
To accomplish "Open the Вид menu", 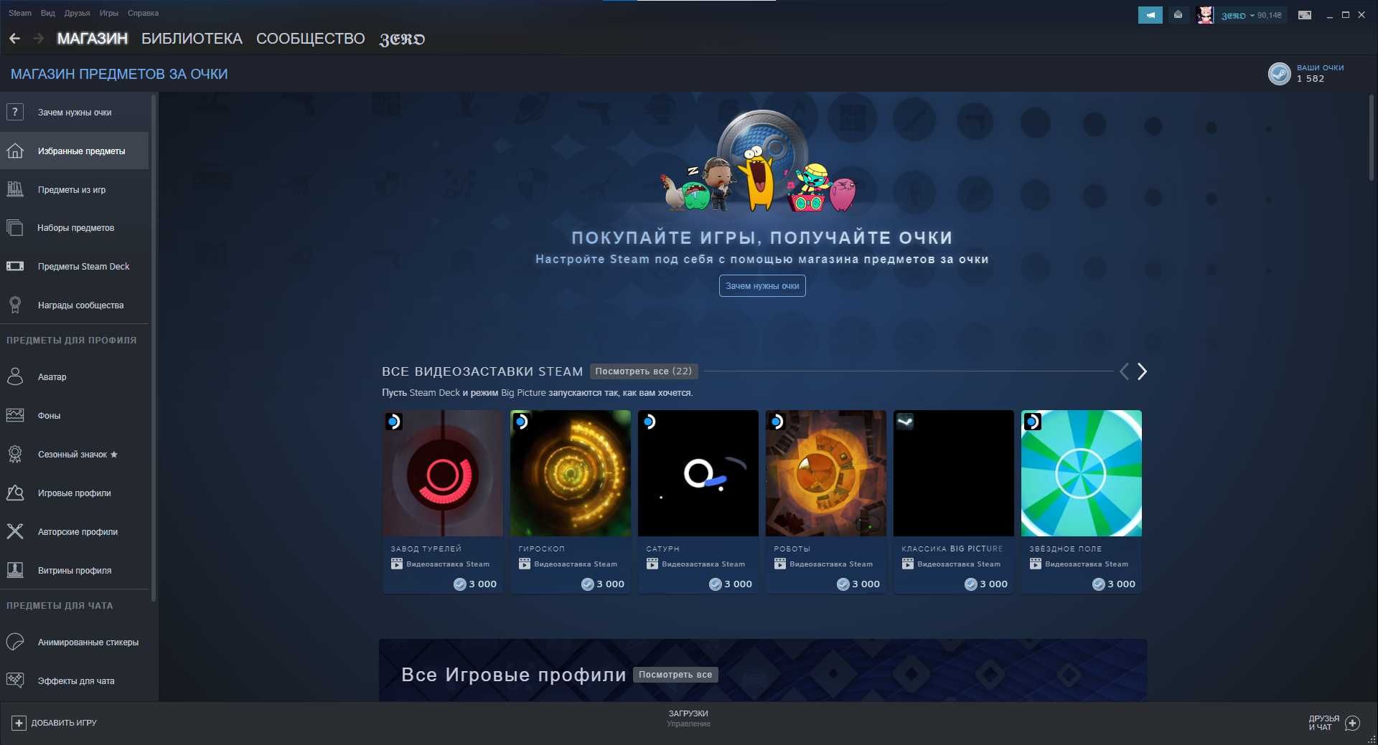I will [48, 13].
